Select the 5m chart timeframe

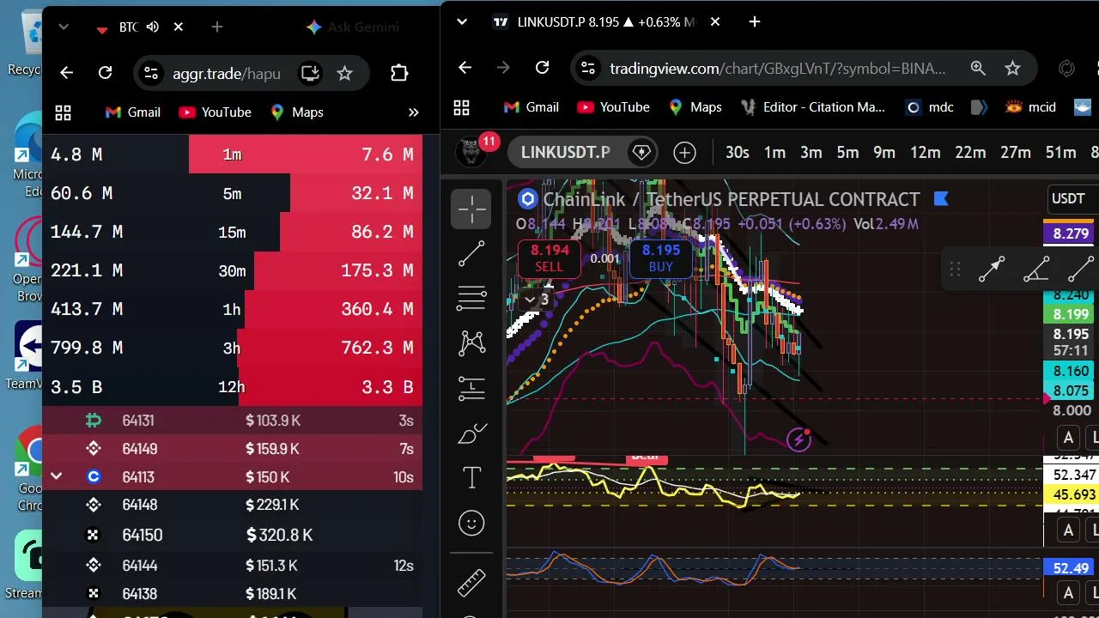pos(847,153)
